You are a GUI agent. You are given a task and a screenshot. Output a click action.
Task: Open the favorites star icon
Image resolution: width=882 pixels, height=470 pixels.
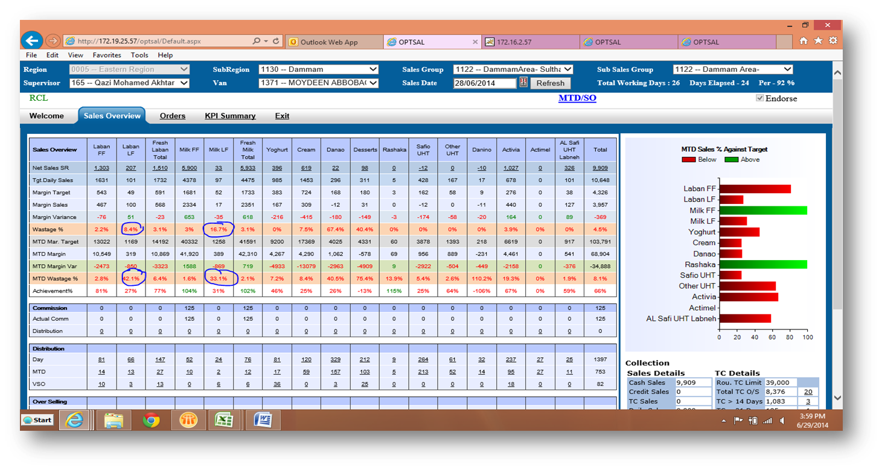pyautogui.click(x=818, y=41)
